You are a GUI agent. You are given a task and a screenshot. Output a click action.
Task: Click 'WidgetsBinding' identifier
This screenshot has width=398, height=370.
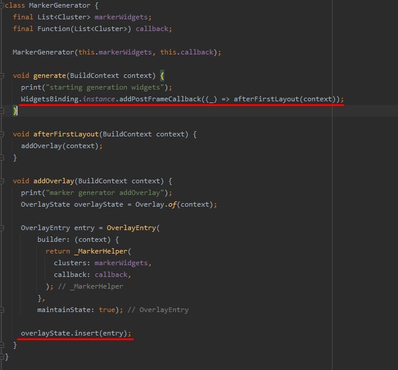[50, 99]
